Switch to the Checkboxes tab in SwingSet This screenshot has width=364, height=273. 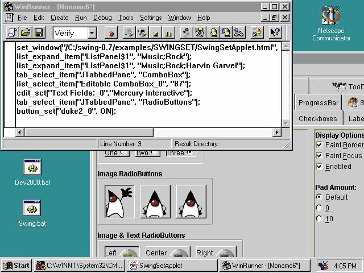pyautogui.click(x=317, y=119)
